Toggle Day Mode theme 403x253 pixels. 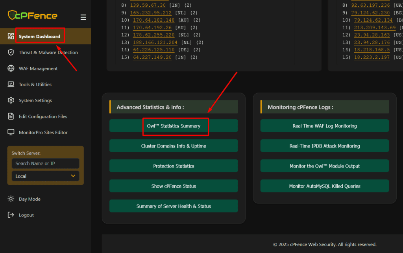coord(30,199)
